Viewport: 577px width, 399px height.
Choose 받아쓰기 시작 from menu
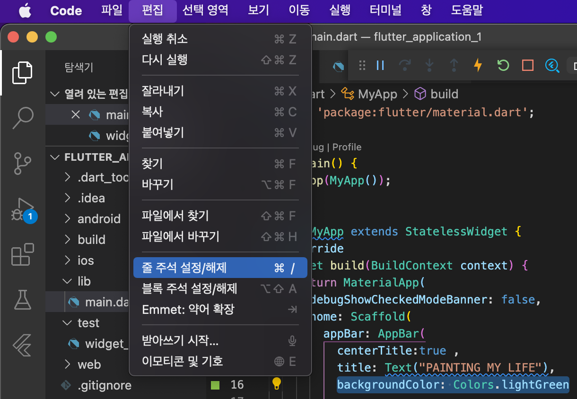point(220,340)
